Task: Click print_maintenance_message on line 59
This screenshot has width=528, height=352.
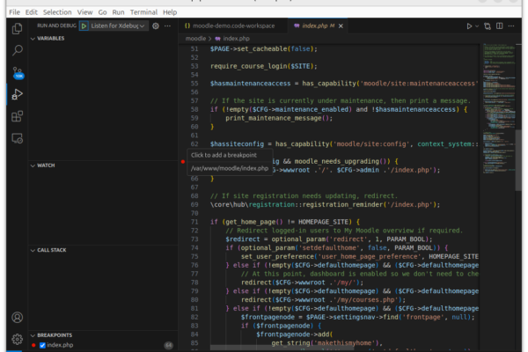Action: click(274, 118)
